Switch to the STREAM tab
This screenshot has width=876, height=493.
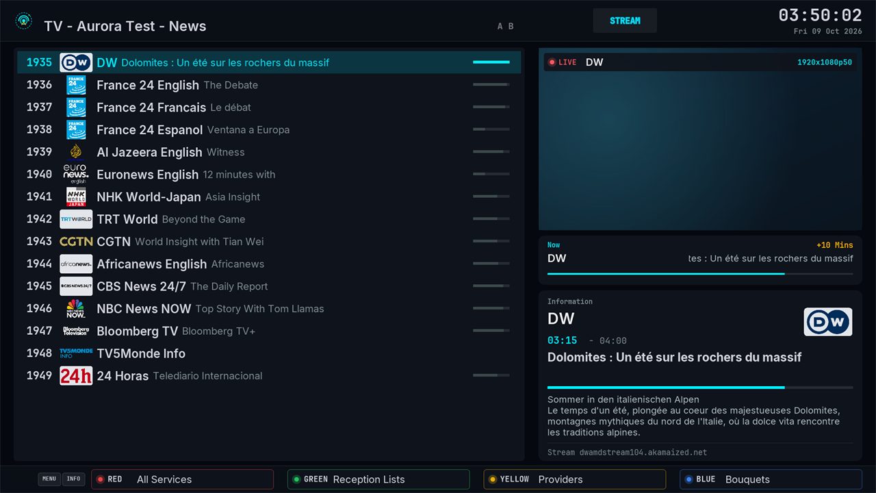[625, 21]
